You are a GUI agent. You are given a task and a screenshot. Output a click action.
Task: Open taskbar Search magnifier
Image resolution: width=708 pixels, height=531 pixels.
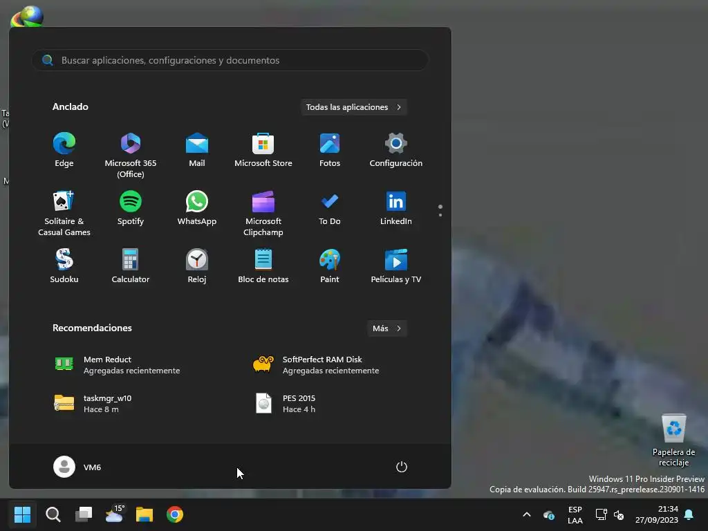pyautogui.click(x=53, y=514)
